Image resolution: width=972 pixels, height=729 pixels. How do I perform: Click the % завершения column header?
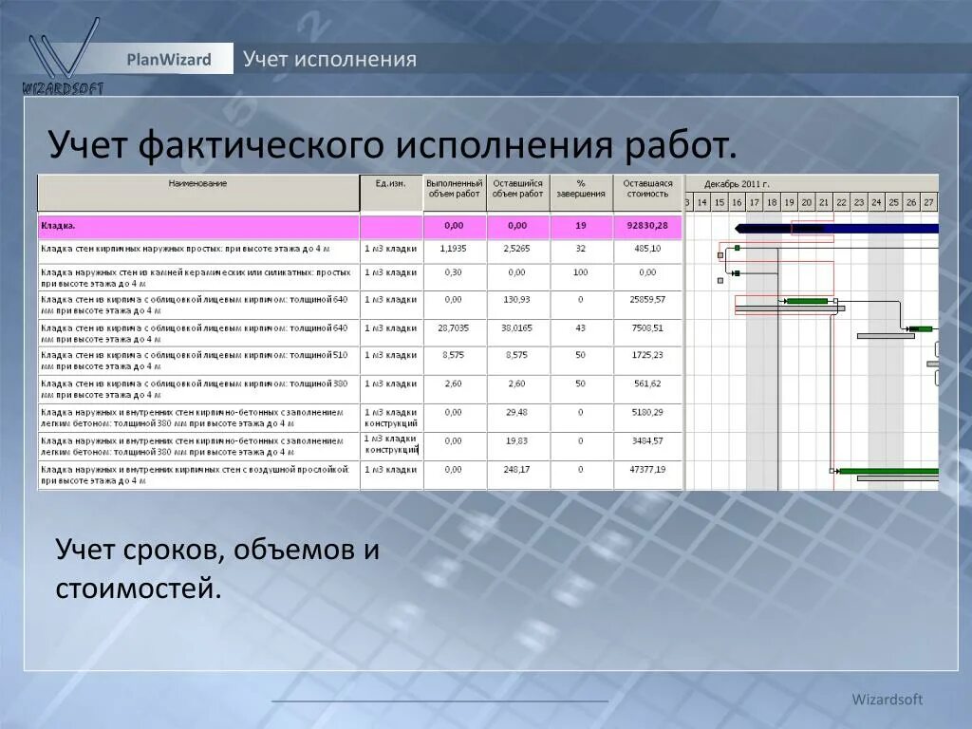click(x=581, y=193)
